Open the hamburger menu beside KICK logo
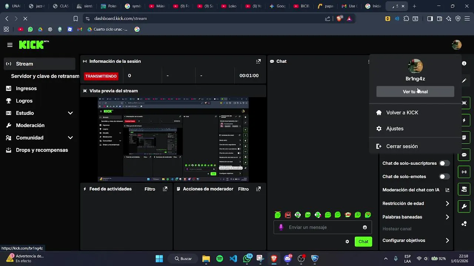Image resolution: width=474 pixels, height=266 pixels. tap(10, 45)
